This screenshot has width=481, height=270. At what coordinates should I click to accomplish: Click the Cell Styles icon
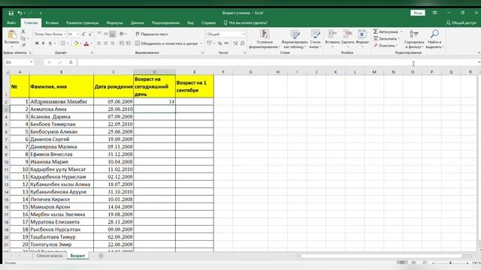tap(316, 34)
